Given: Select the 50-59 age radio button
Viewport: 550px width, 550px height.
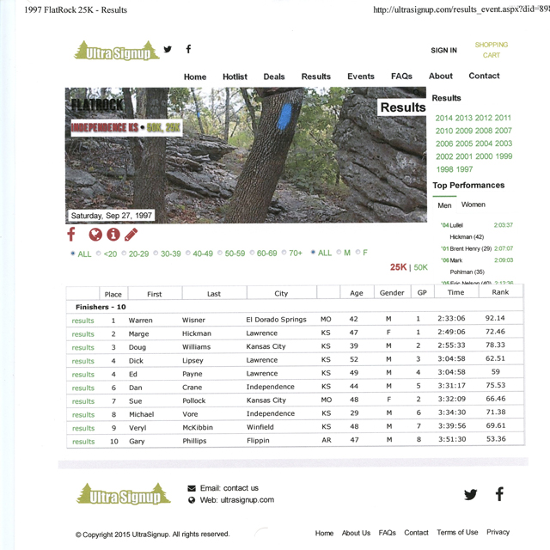Looking at the screenshot, I should tap(220, 253).
